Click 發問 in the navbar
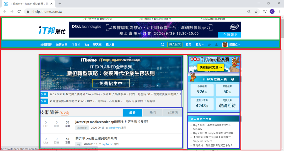Viewport: 284px width, 151px height. 188,45
